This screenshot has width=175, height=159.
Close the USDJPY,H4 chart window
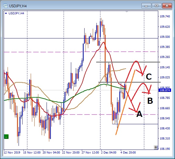[x=167, y=6]
